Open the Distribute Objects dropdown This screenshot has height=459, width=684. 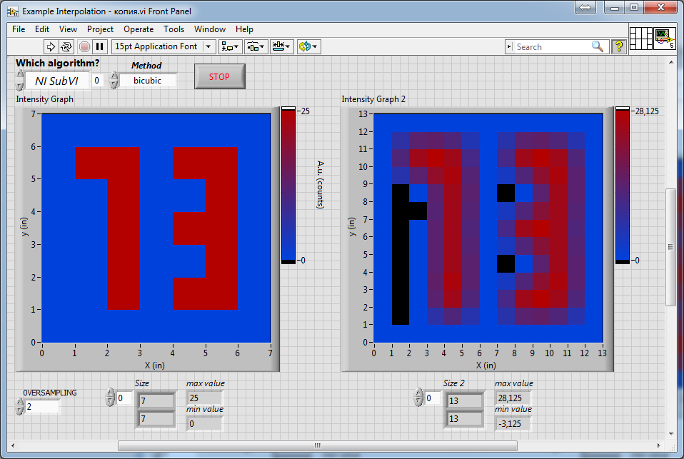pos(256,46)
